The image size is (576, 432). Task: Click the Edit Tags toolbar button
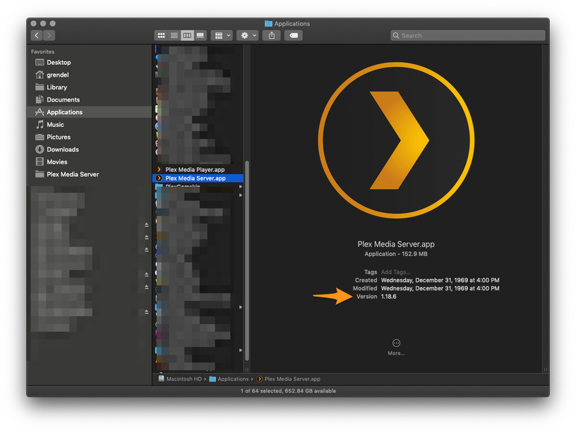point(294,35)
